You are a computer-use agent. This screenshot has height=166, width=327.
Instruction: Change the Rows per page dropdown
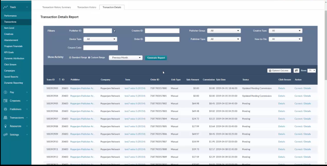coord(312,70)
